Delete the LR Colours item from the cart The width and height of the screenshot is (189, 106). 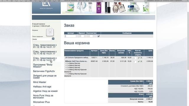pos(141,58)
